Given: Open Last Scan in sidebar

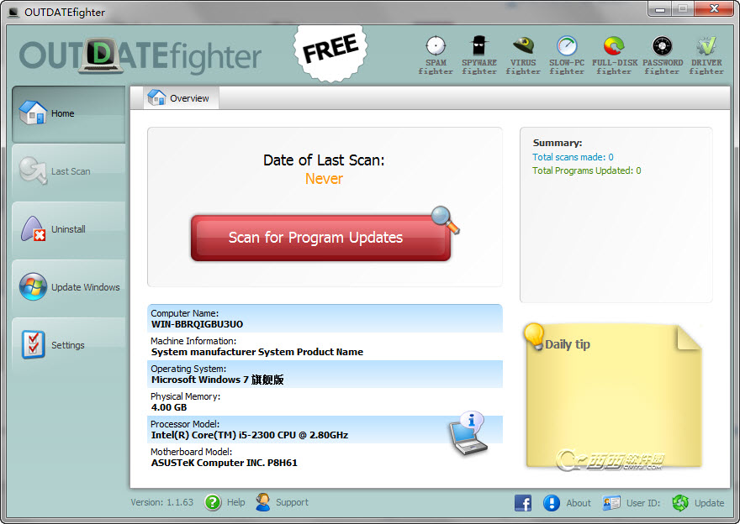Looking at the screenshot, I should [x=69, y=172].
